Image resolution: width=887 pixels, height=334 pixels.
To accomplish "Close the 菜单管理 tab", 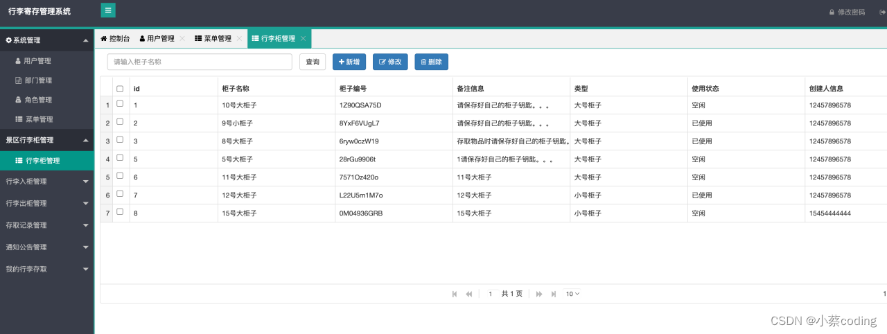I will (239, 39).
